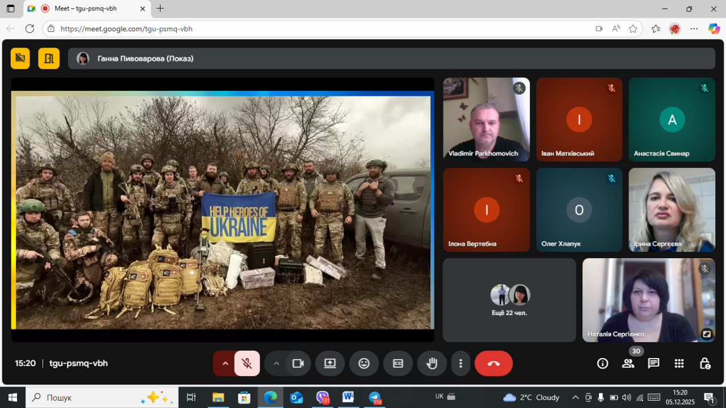Open the activities grid icon
The height and width of the screenshot is (408, 726).
click(x=679, y=363)
